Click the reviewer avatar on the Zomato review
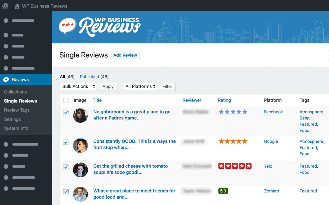The width and height of the screenshot is (329, 205). pyautogui.click(x=80, y=195)
